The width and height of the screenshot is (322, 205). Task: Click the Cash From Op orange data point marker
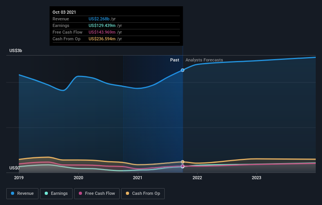tap(182, 162)
